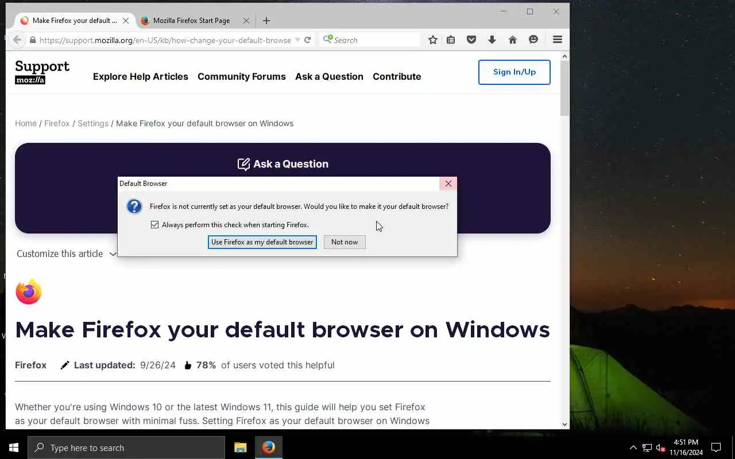Follow the Firefox breadcrumb link
The height and width of the screenshot is (459, 735).
(57, 123)
